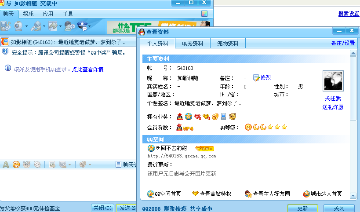Click the QQ member penguin service icon
This screenshot has height=212, width=360.
click(x=180, y=117)
